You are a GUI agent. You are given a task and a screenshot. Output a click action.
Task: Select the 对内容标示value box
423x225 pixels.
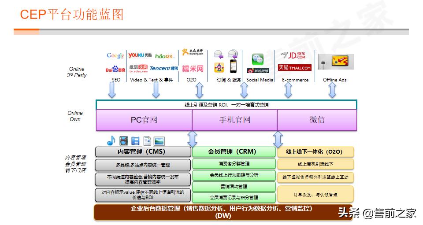pyautogui.click(x=143, y=195)
